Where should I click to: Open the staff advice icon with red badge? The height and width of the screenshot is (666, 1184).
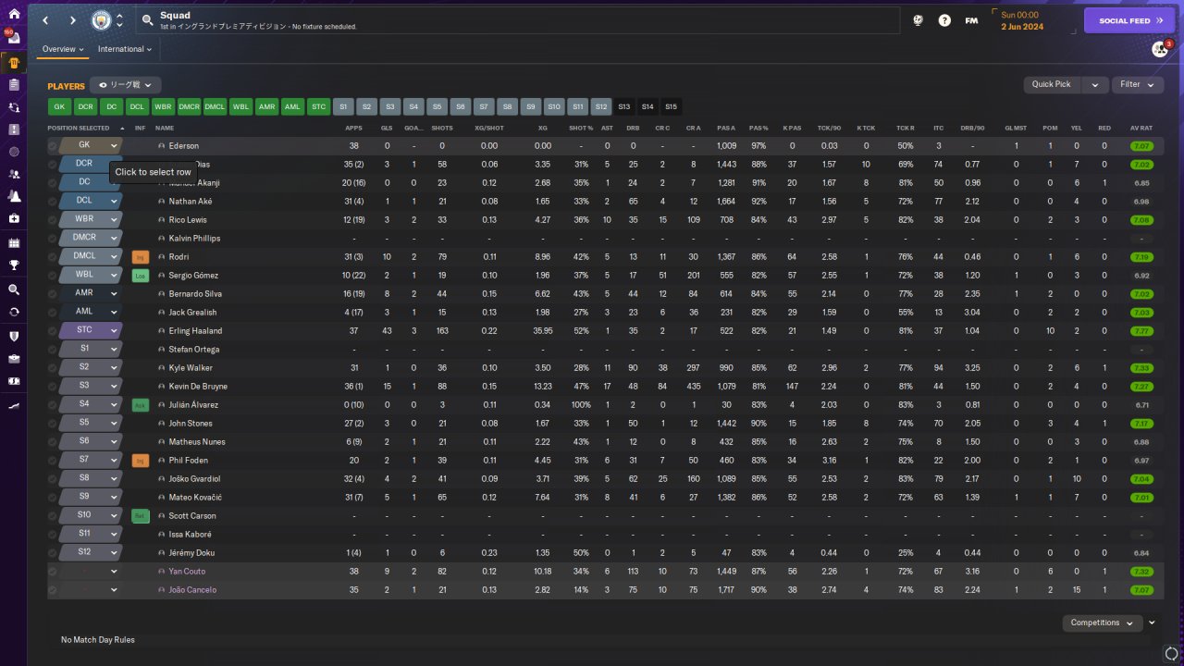click(1160, 49)
